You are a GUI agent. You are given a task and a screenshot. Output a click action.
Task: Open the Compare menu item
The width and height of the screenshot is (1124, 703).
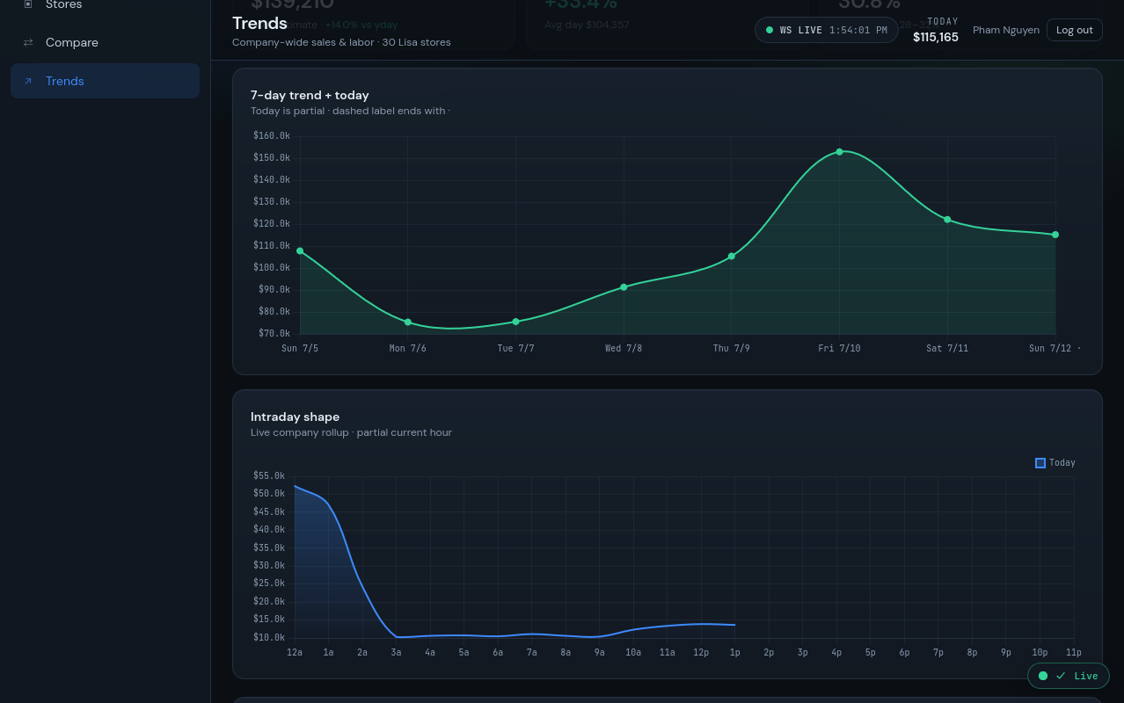105,42
